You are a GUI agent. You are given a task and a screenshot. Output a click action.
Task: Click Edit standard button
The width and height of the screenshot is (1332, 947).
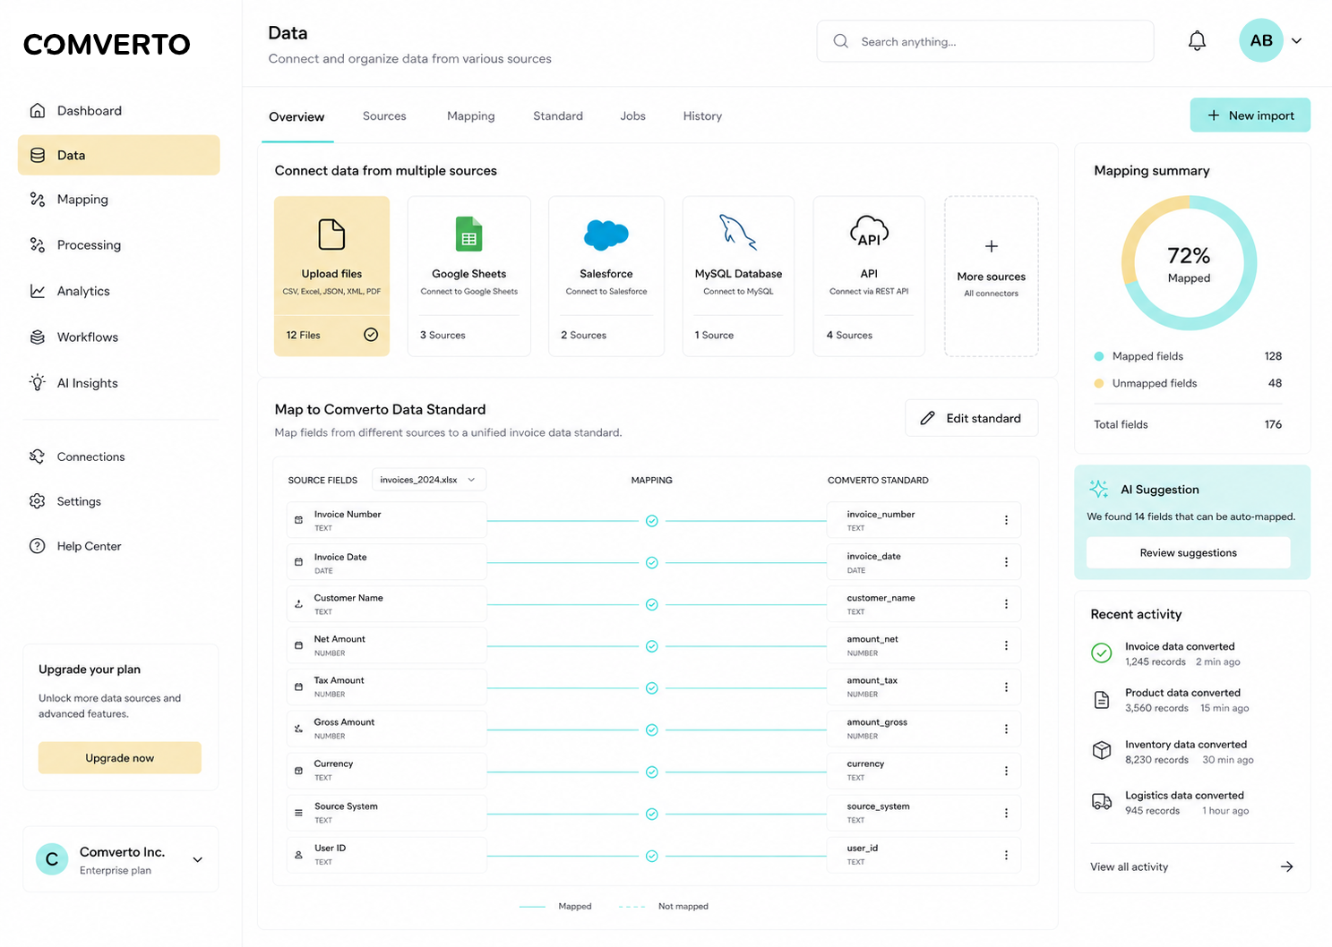972,418
